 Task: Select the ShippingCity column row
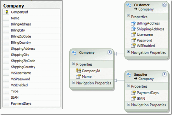31,55
